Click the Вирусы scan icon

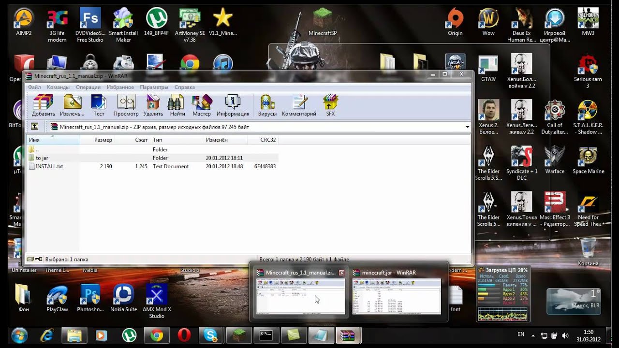tap(267, 105)
